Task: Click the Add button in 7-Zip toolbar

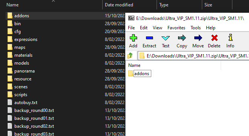Action: point(133,41)
